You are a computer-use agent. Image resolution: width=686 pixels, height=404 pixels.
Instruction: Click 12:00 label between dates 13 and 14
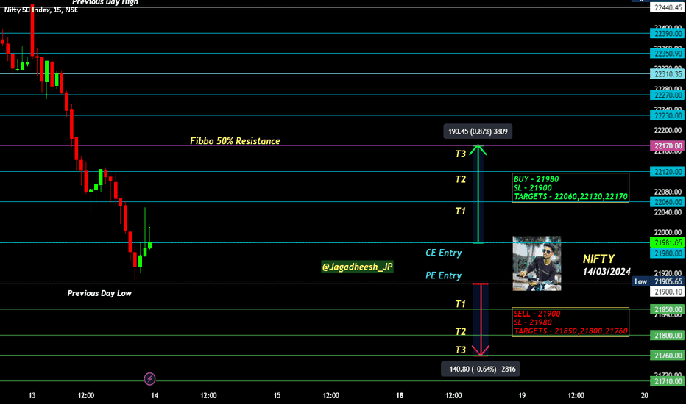(x=86, y=396)
